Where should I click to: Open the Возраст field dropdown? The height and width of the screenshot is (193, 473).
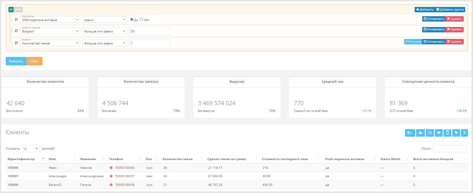(x=50, y=31)
